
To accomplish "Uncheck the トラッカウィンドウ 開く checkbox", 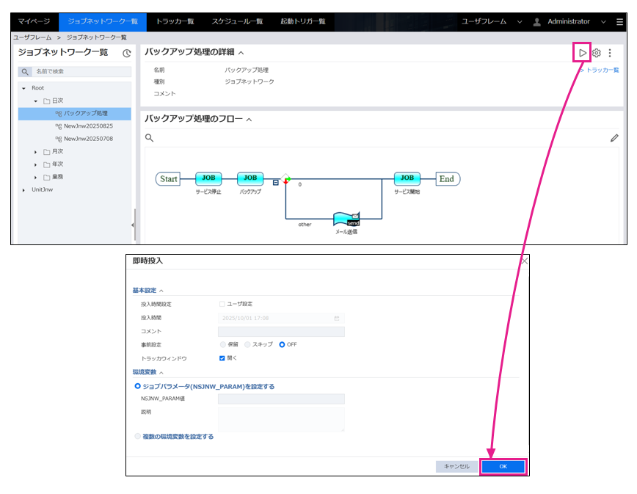I will tap(222, 358).
